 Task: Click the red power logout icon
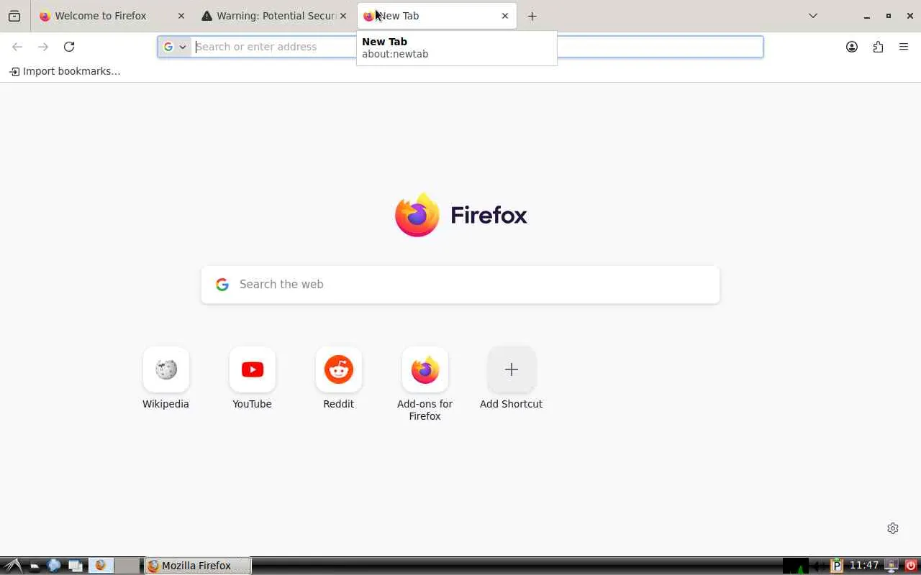(911, 566)
